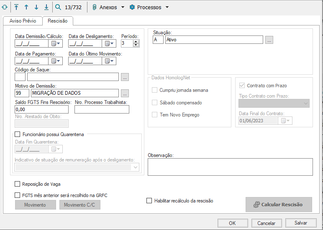This screenshot has width=323, height=230.
Task: Switch to the Aviso Prévio tab
Action: [23, 21]
